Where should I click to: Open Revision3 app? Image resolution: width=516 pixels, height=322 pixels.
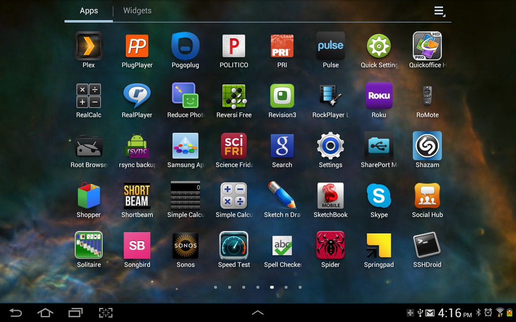282,96
